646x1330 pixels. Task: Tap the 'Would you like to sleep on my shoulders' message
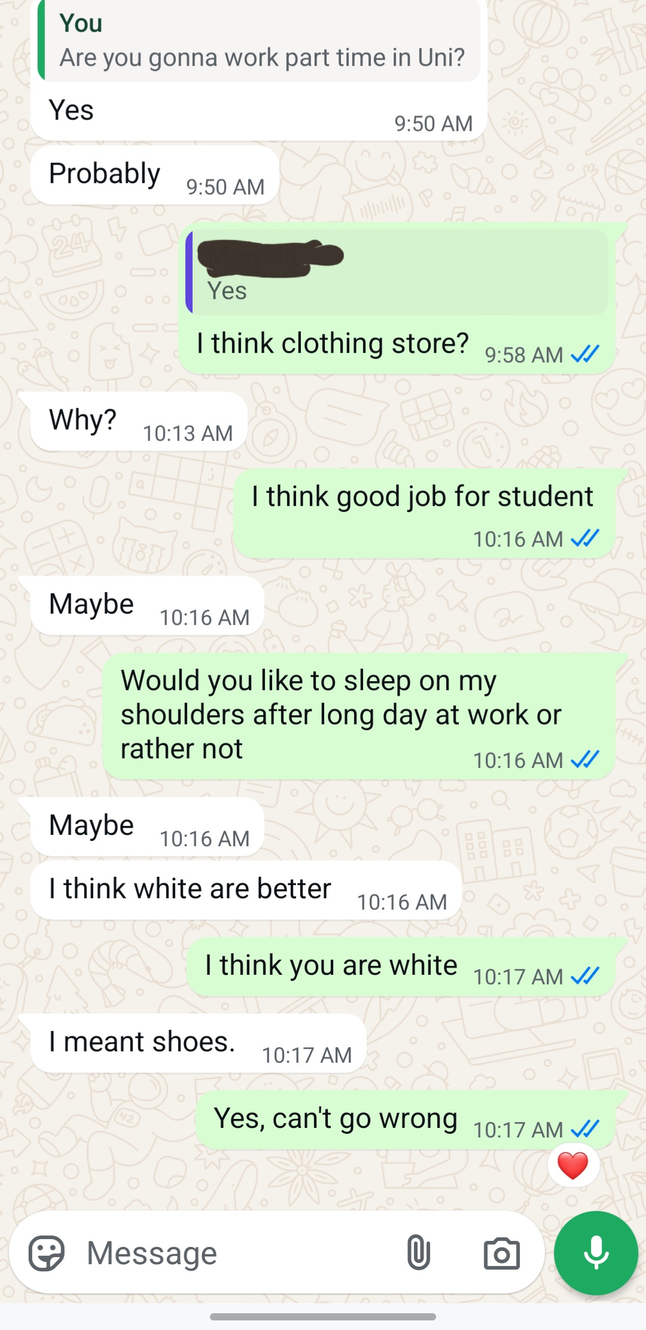359,716
